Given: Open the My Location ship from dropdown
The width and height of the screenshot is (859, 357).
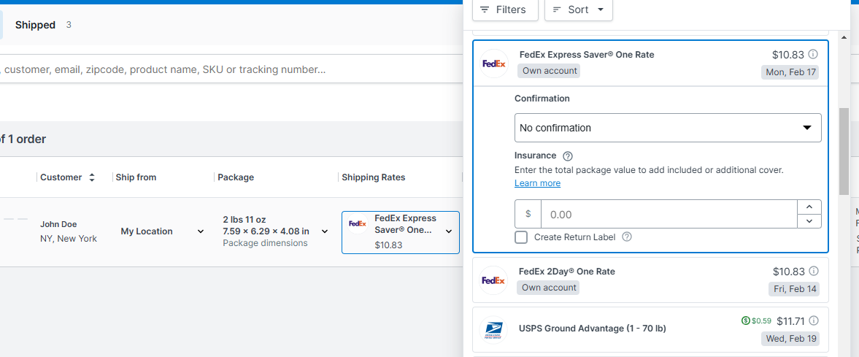Looking at the screenshot, I should 161,231.
